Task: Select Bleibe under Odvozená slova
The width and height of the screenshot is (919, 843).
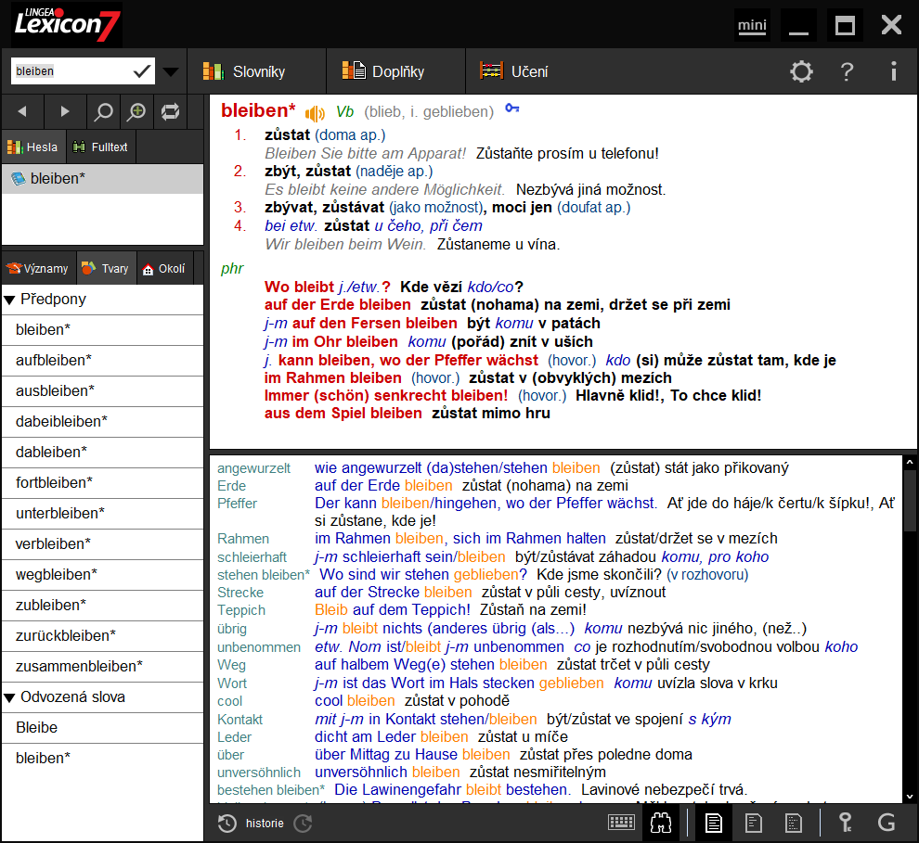Action: click(x=102, y=728)
